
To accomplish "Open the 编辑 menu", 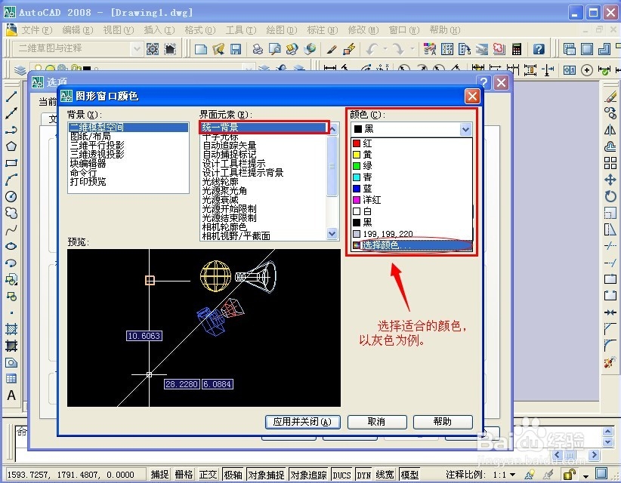I will 78,30.
